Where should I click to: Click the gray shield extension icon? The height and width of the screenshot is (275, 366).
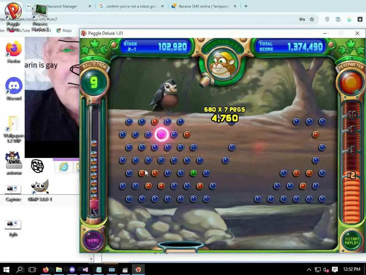tap(327, 19)
